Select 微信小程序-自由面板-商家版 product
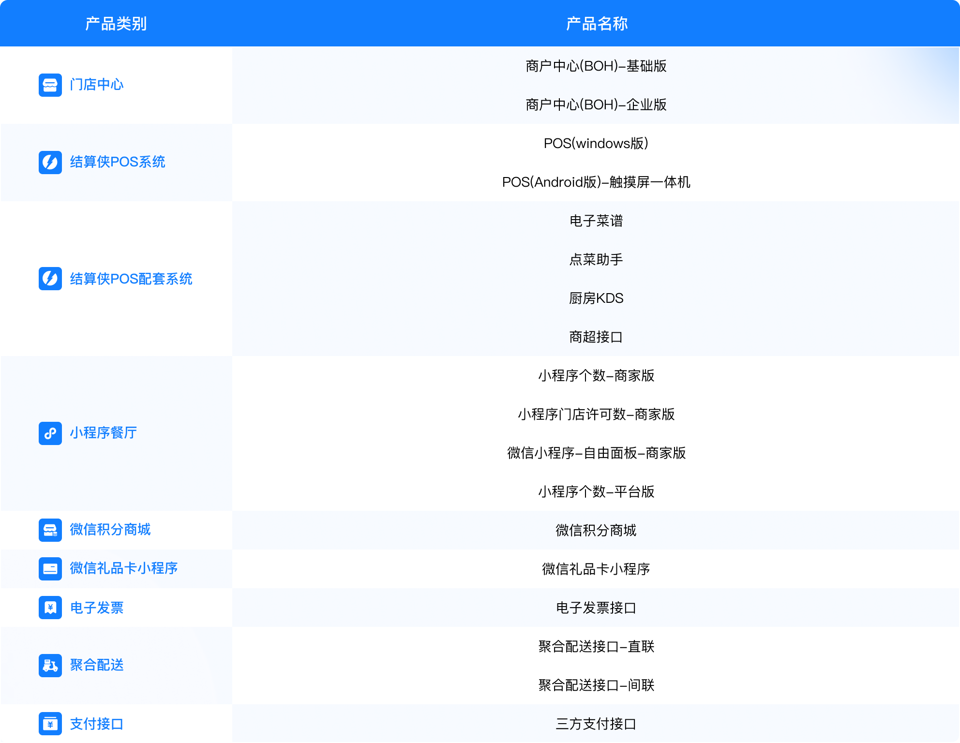960x743 pixels. tap(596, 453)
